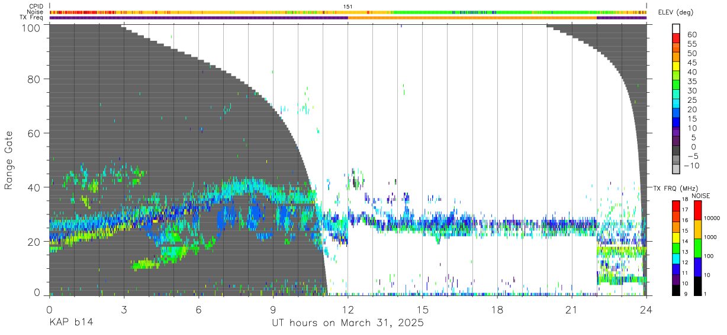Click the '40' range gate tick label
Image resolution: width=727 pixels, height=335 pixels.
pyautogui.click(x=34, y=187)
